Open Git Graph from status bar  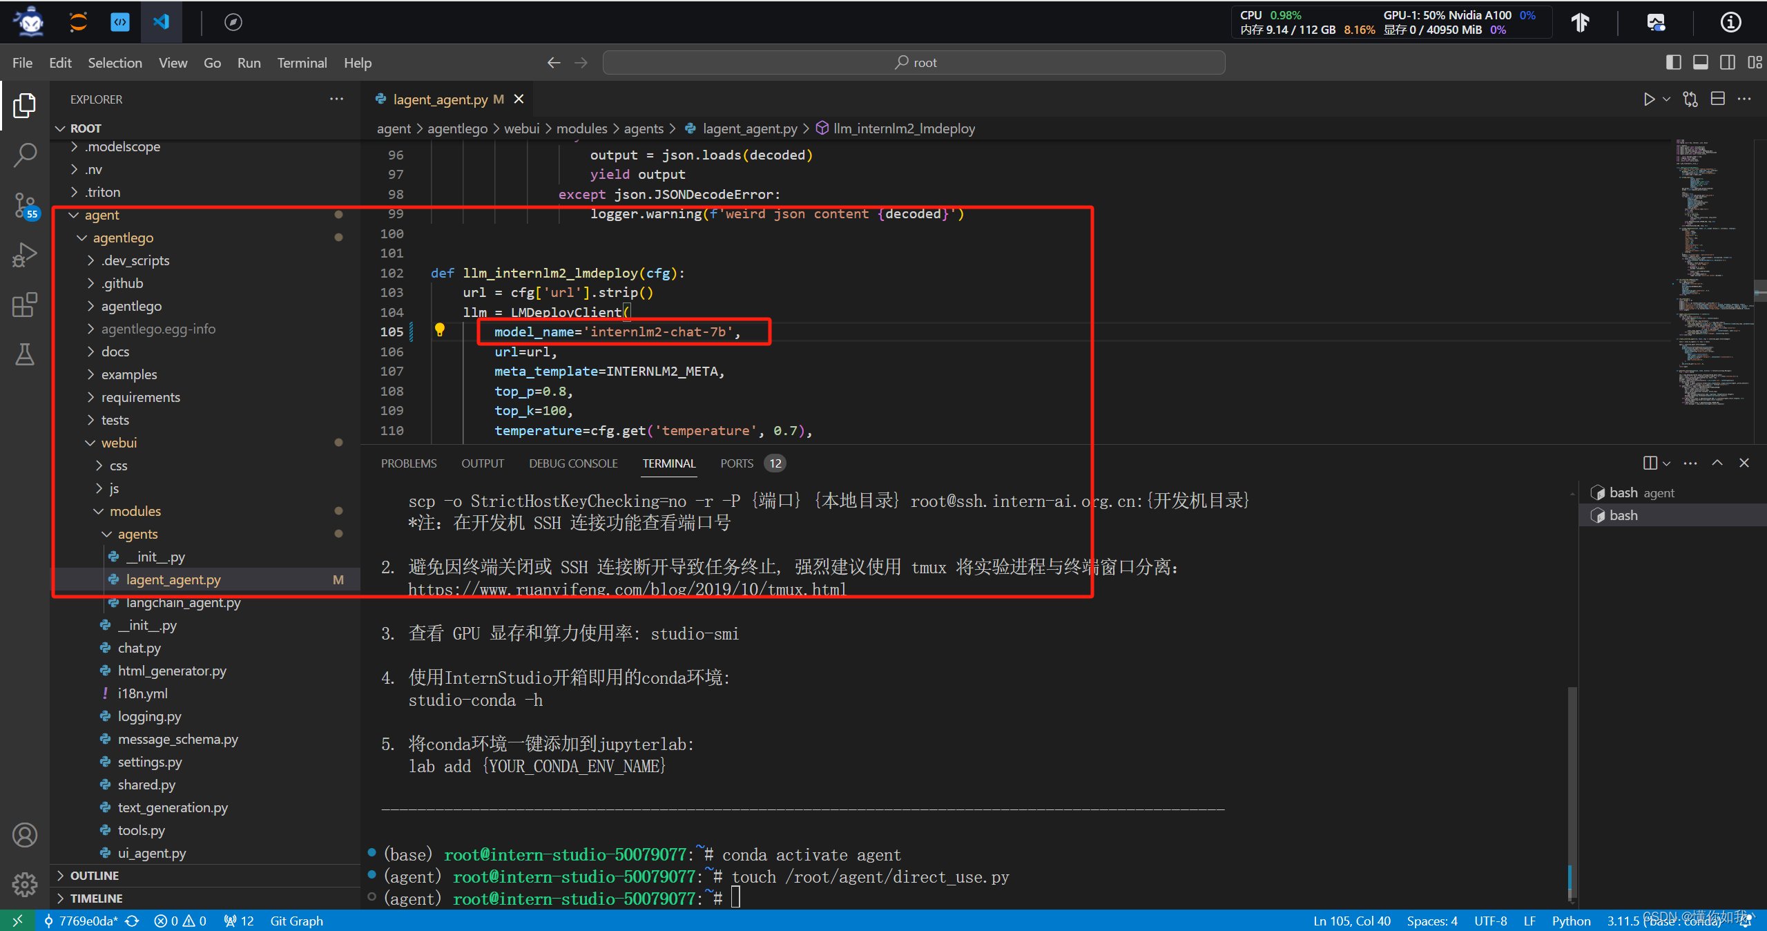(296, 921)
